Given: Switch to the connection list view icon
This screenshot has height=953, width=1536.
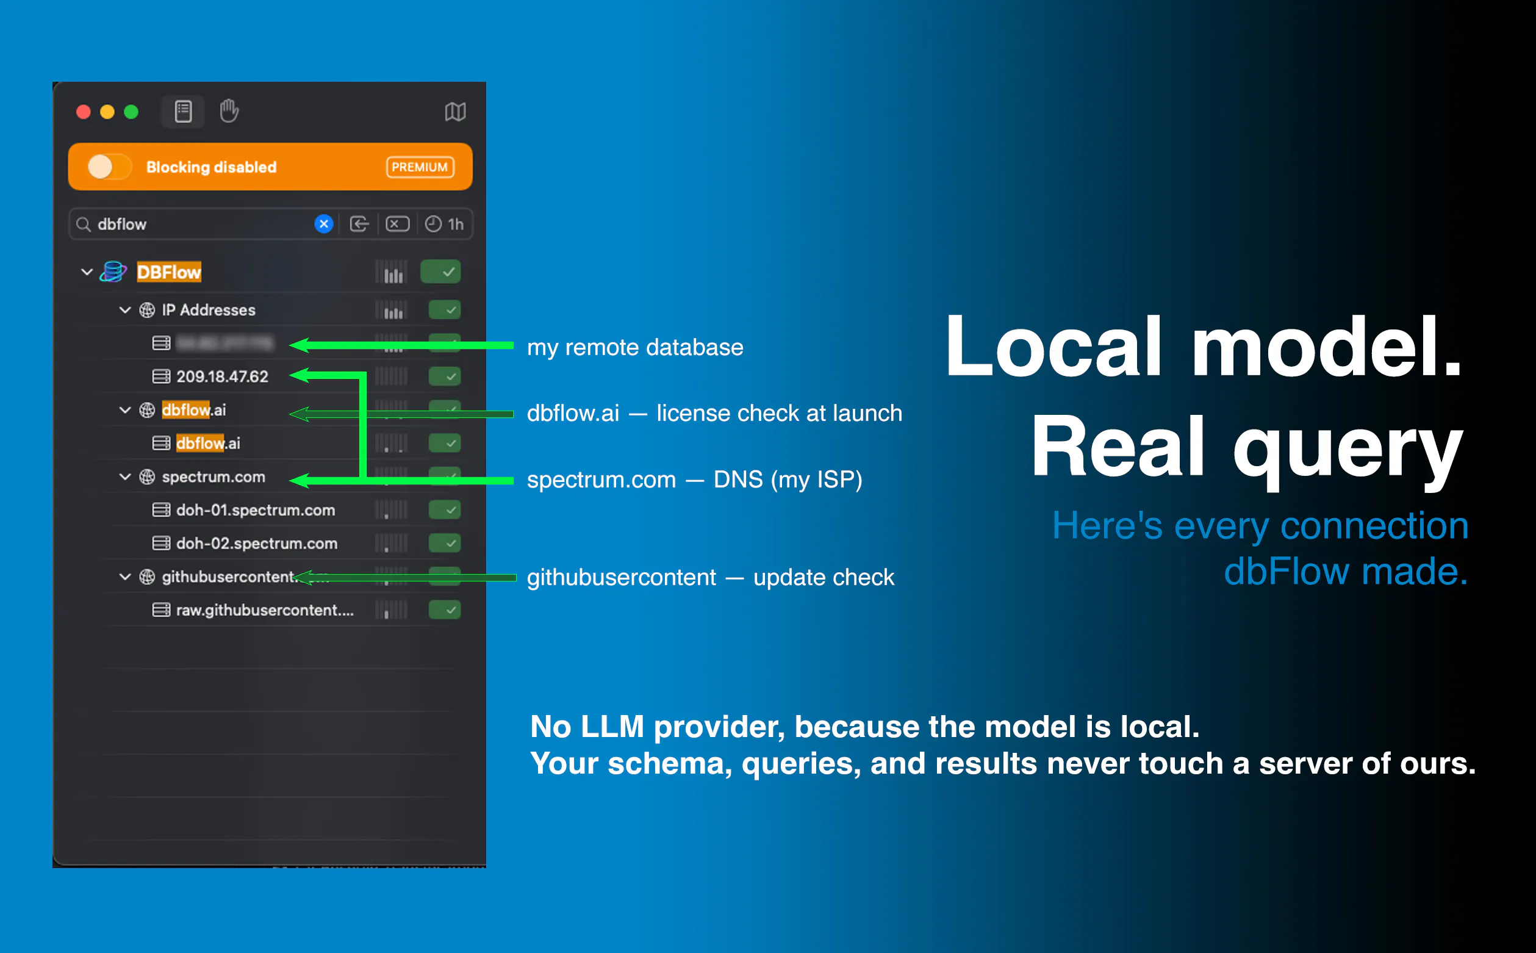Looking at the screenshot, I should 183,112.
